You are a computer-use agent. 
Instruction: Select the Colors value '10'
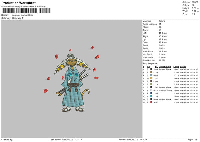[x=193, y=5]
